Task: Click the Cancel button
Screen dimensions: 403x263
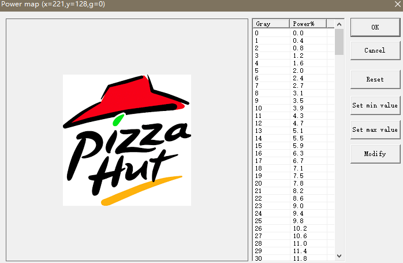Action: [x=375, y=50]
